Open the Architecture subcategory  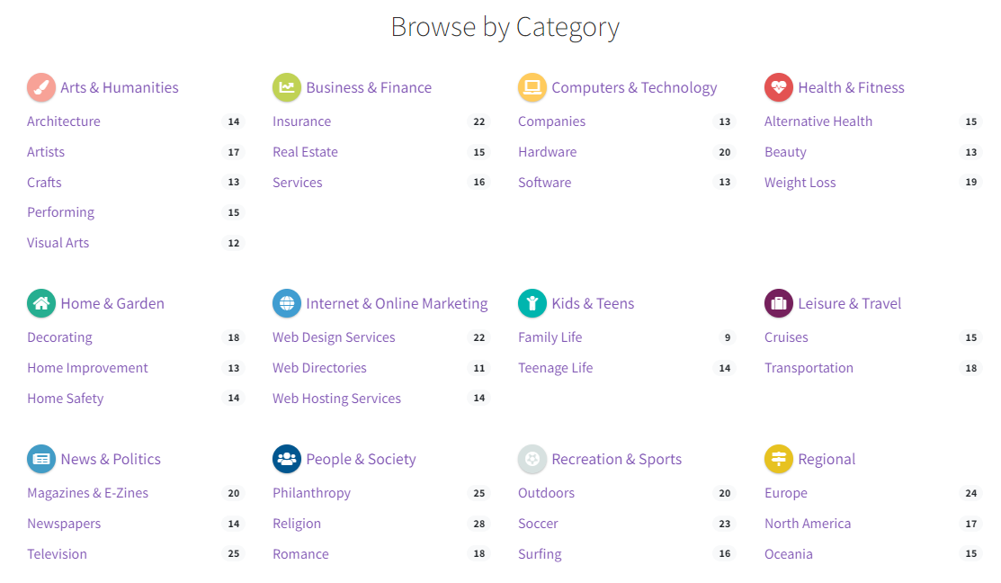click(63, 121)
